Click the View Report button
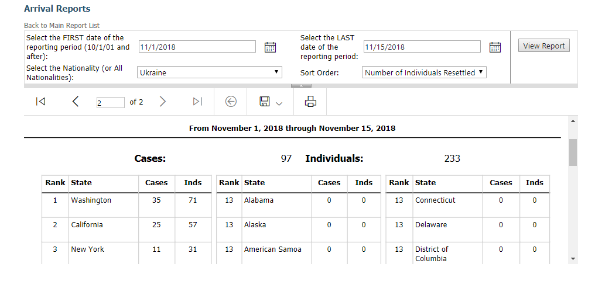This screenshot has height=281, width=595. pyautogui.click(x=544, y=46)
